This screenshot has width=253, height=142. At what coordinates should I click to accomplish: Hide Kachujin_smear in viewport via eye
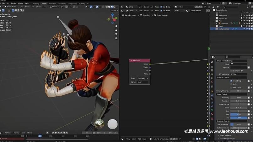[247, 29]
